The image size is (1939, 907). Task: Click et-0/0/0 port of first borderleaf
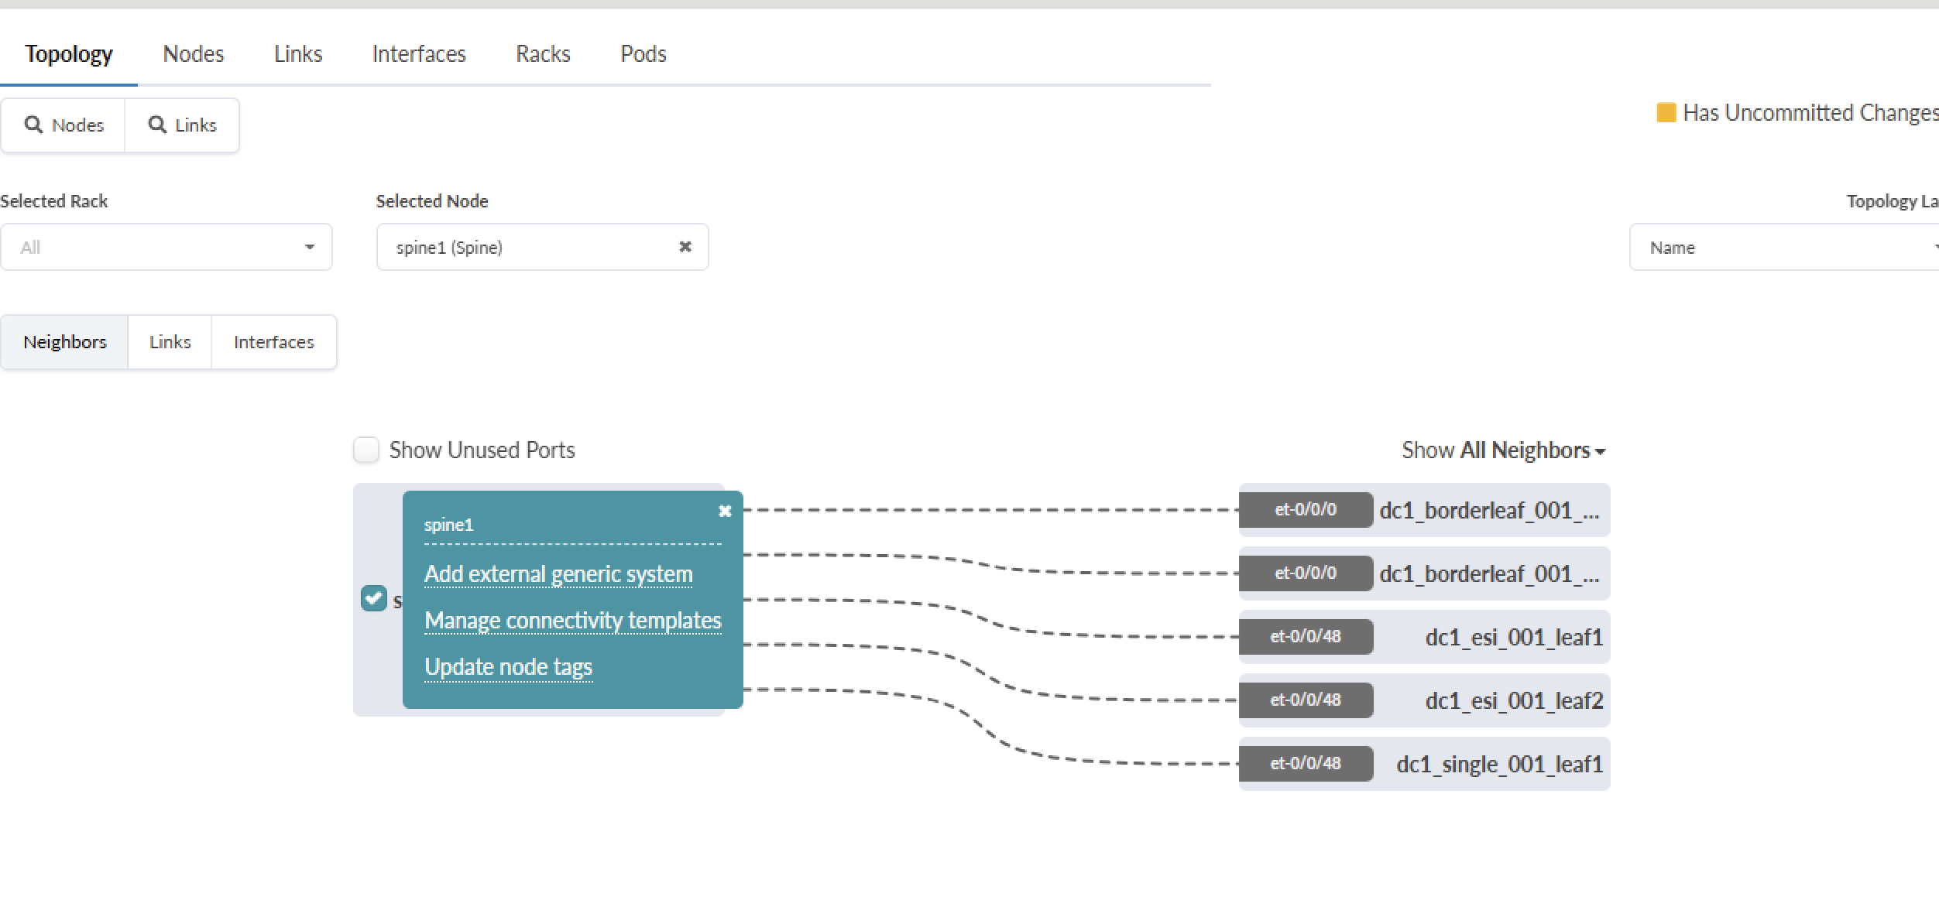(x=1306, y=510)
